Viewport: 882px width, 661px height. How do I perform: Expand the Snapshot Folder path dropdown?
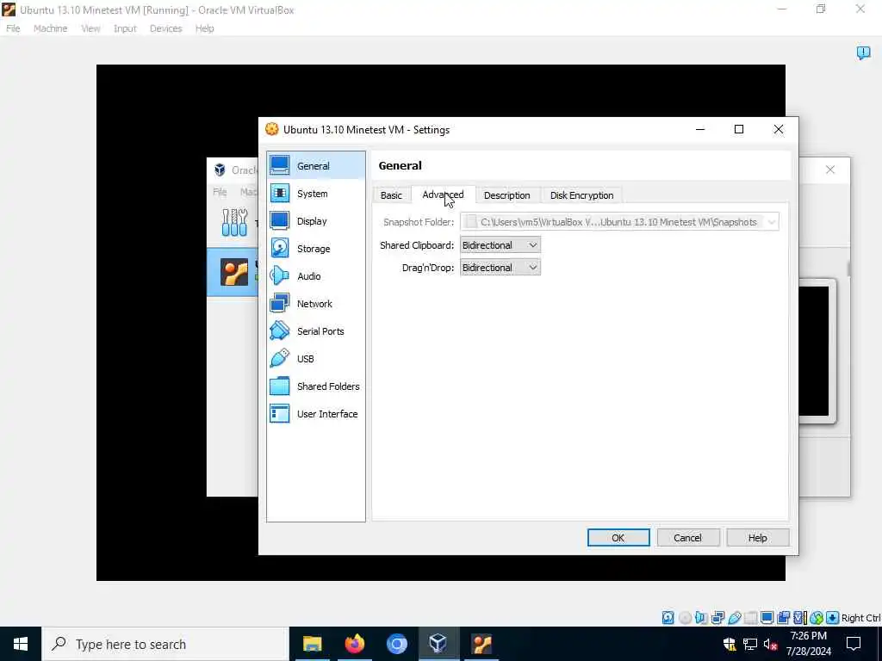[772, 222]
